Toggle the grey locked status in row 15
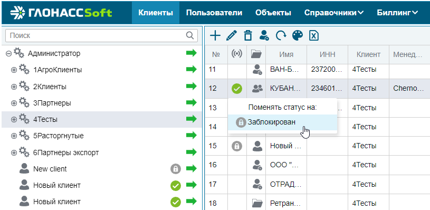 tap(237, 146)
